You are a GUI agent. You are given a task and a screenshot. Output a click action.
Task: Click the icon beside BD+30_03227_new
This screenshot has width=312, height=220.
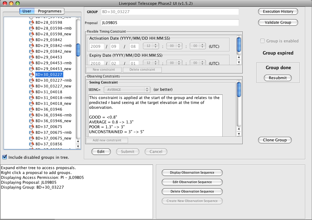click(x=31, y=86)
